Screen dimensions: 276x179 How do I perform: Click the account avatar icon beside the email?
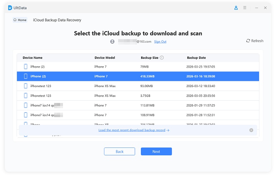112,42
